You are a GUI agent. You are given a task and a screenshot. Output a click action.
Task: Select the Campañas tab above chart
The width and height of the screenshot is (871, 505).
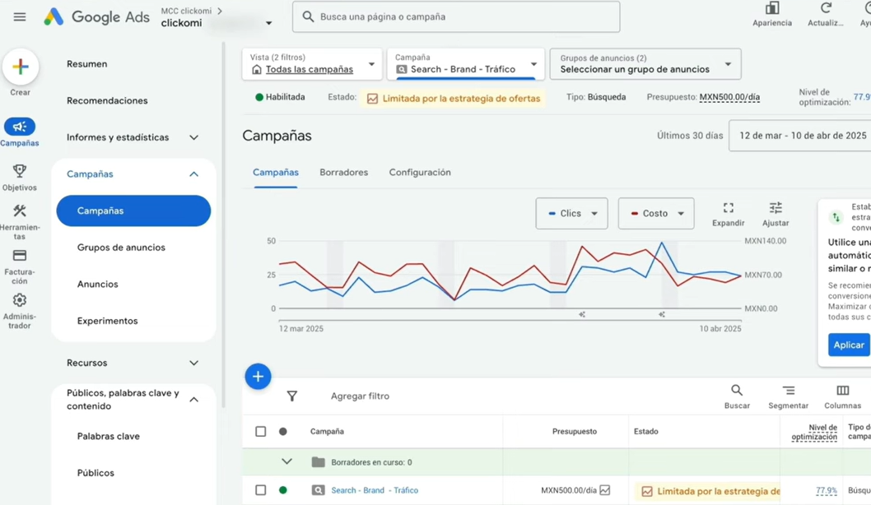[x=276, y=173]
